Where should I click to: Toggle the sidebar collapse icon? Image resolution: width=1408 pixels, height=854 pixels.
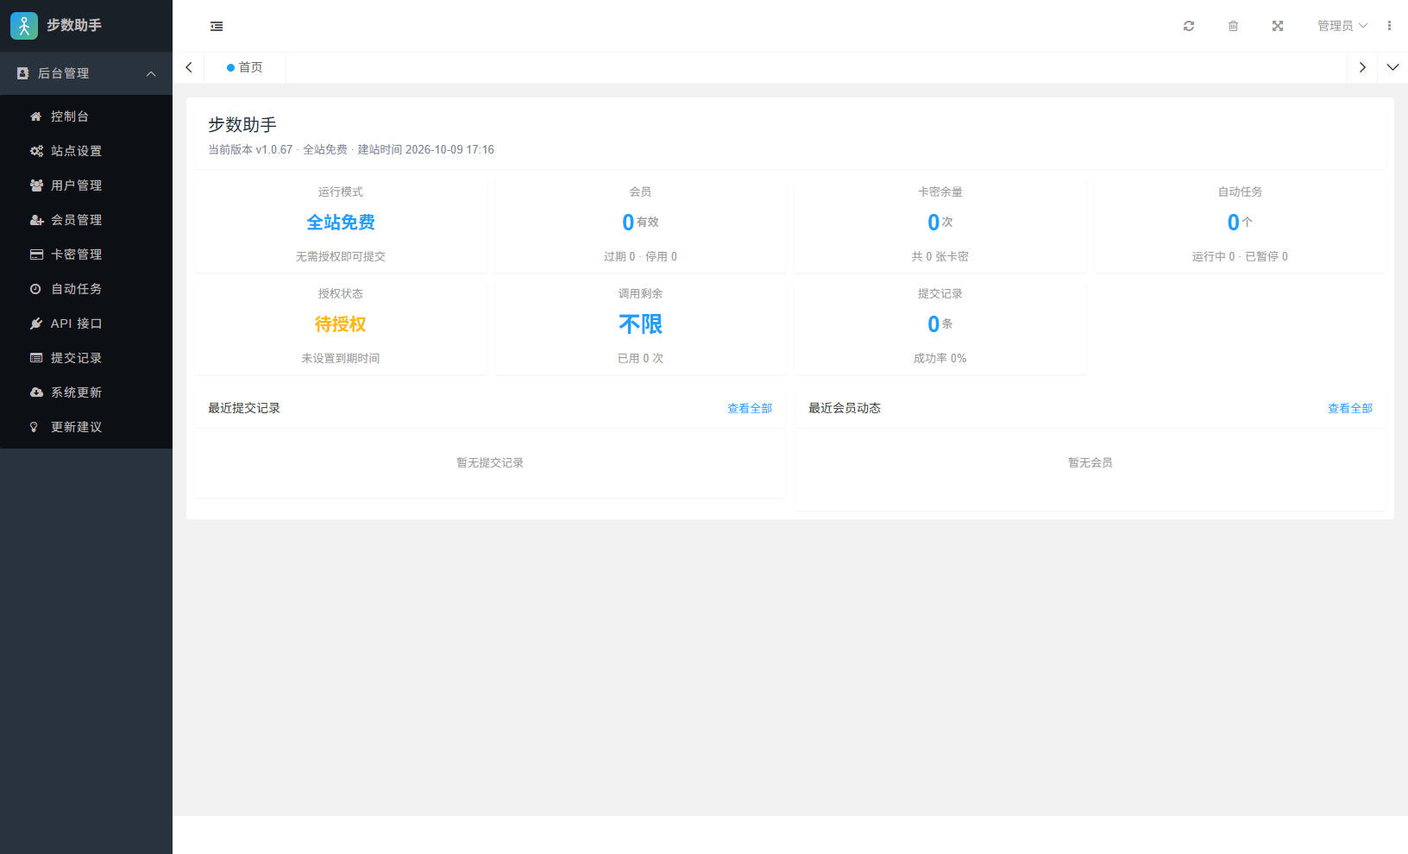pyautogui.click(x=217, y=26)
